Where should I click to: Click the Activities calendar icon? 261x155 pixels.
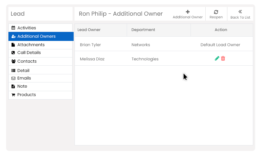point(13,28)
